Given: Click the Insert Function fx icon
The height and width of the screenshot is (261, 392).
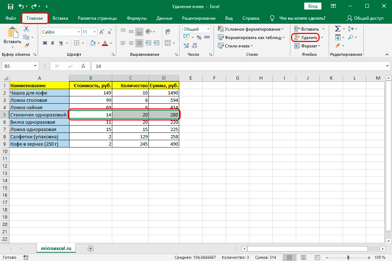Looking at the screenshot, I should [83, 66].
